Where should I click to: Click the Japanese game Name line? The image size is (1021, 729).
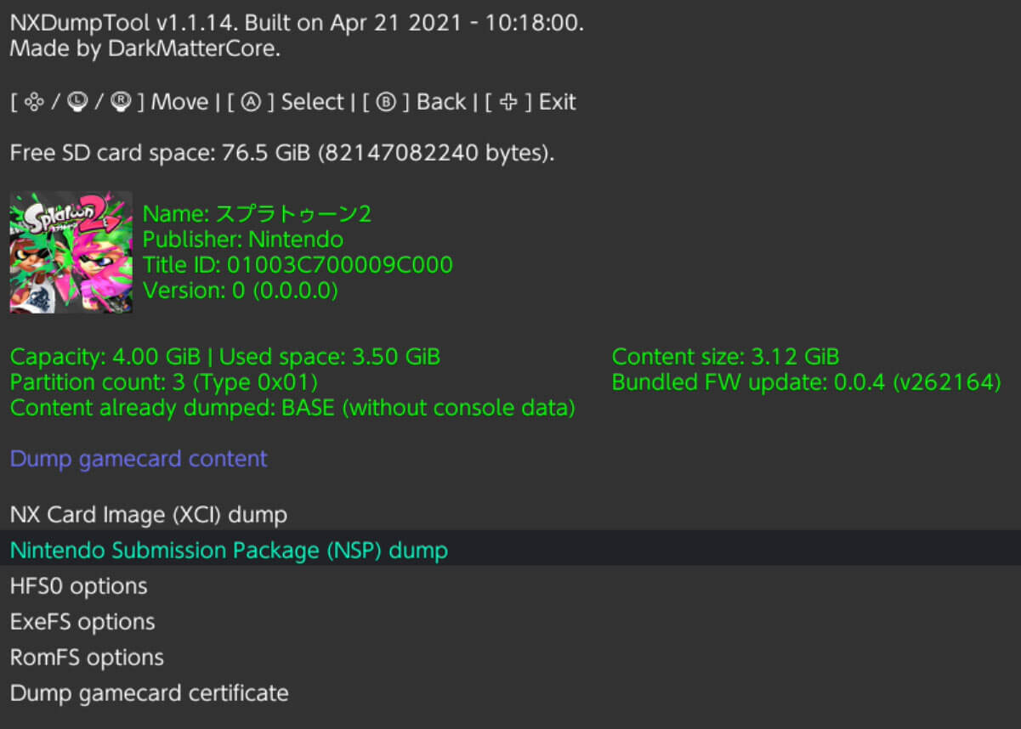click(x=257, y=214)
